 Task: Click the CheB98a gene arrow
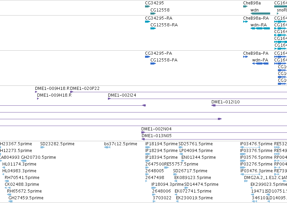tap(245, 7)
